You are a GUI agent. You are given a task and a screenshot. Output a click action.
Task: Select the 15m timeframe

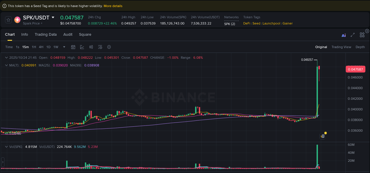(x=25, y=47)
